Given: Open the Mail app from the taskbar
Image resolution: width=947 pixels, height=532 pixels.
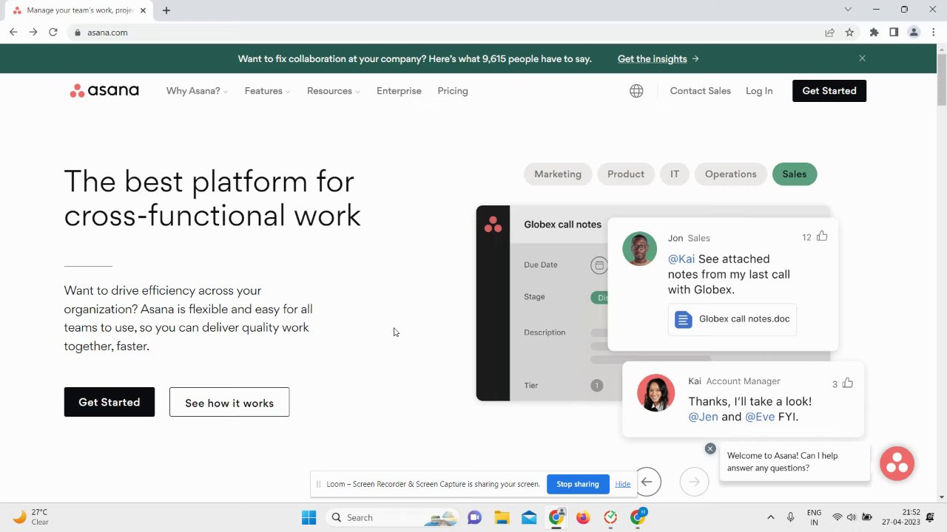Looking at the screenshot, I should pyautogui.click(x=529, y=517).
